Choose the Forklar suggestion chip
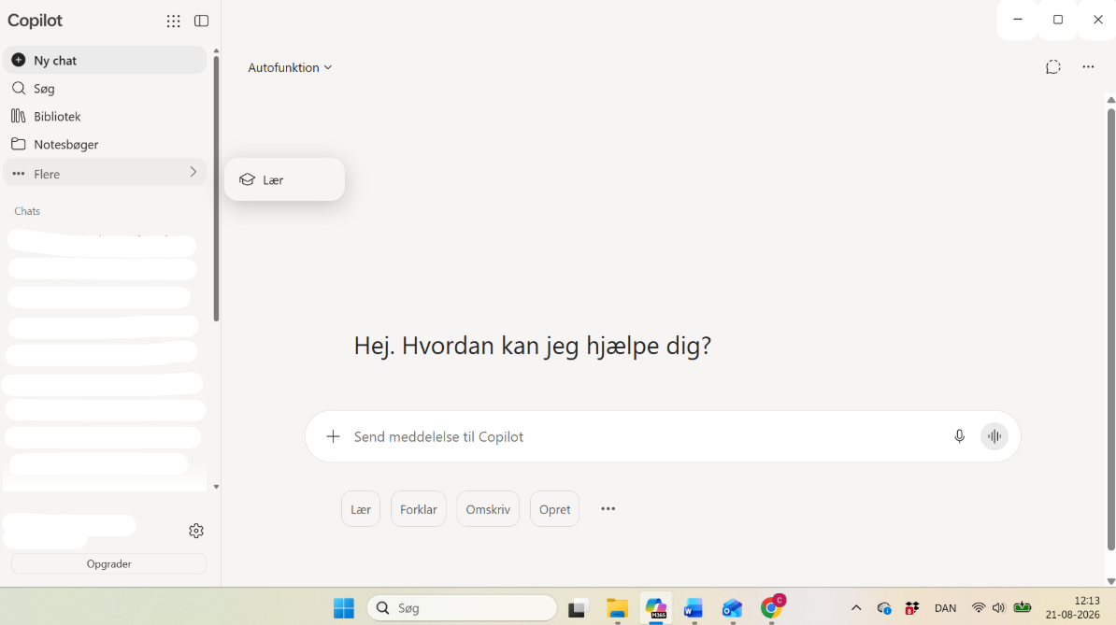This screenshot has width=1116, height=625. point(419,509)
